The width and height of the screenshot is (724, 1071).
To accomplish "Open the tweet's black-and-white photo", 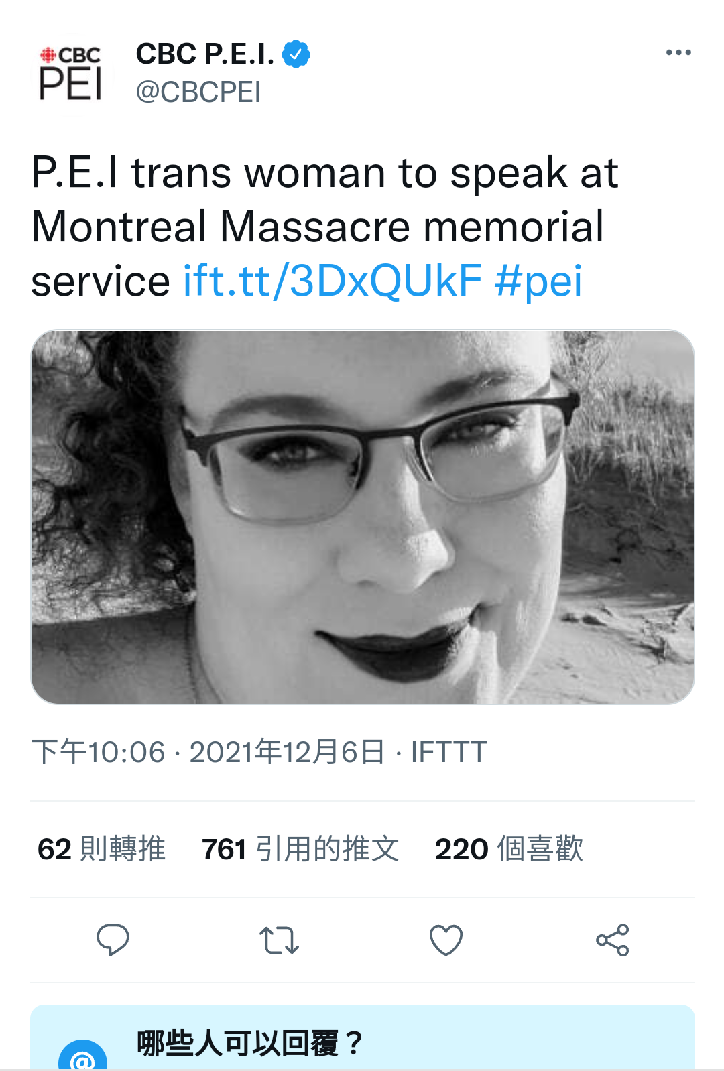I will click(363, 517).
